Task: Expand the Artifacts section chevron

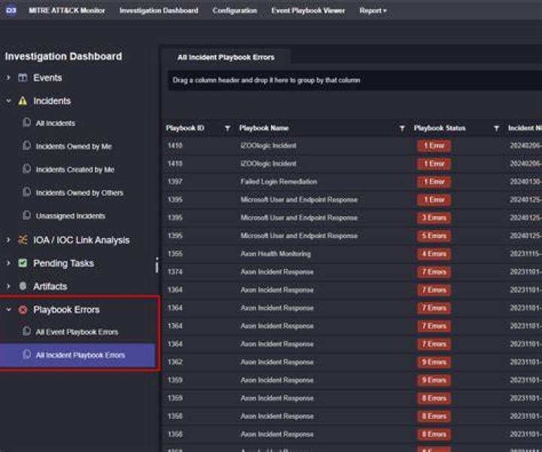Action: tap(8, 286)
